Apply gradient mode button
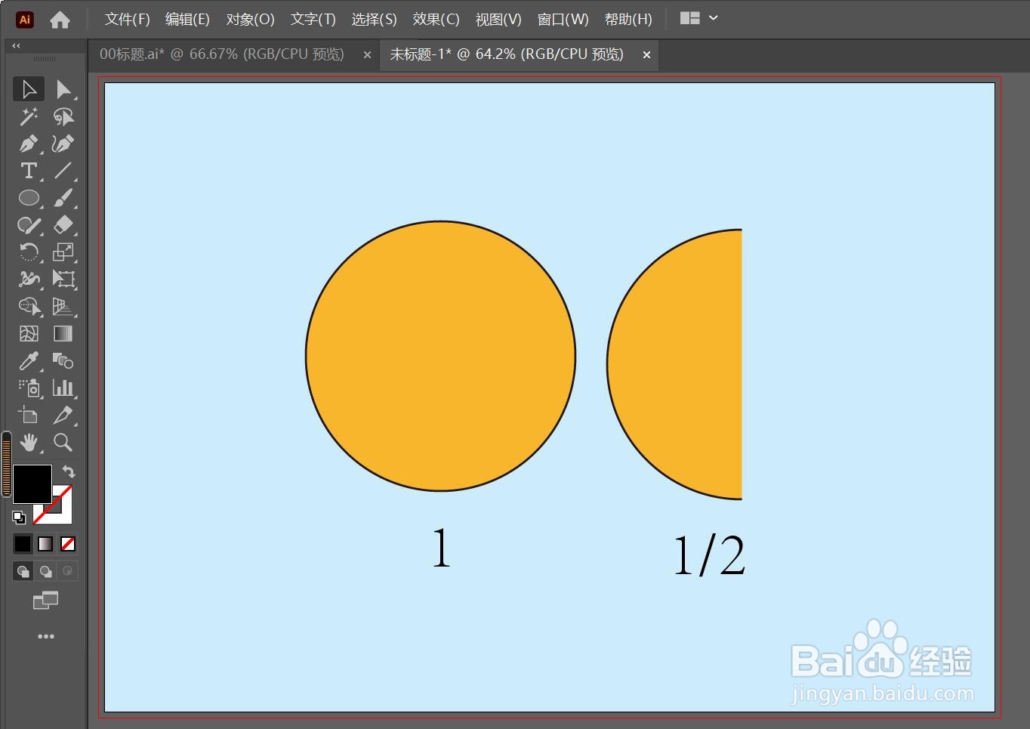Viewport: 1030px width, 729px height. (45, 544)
